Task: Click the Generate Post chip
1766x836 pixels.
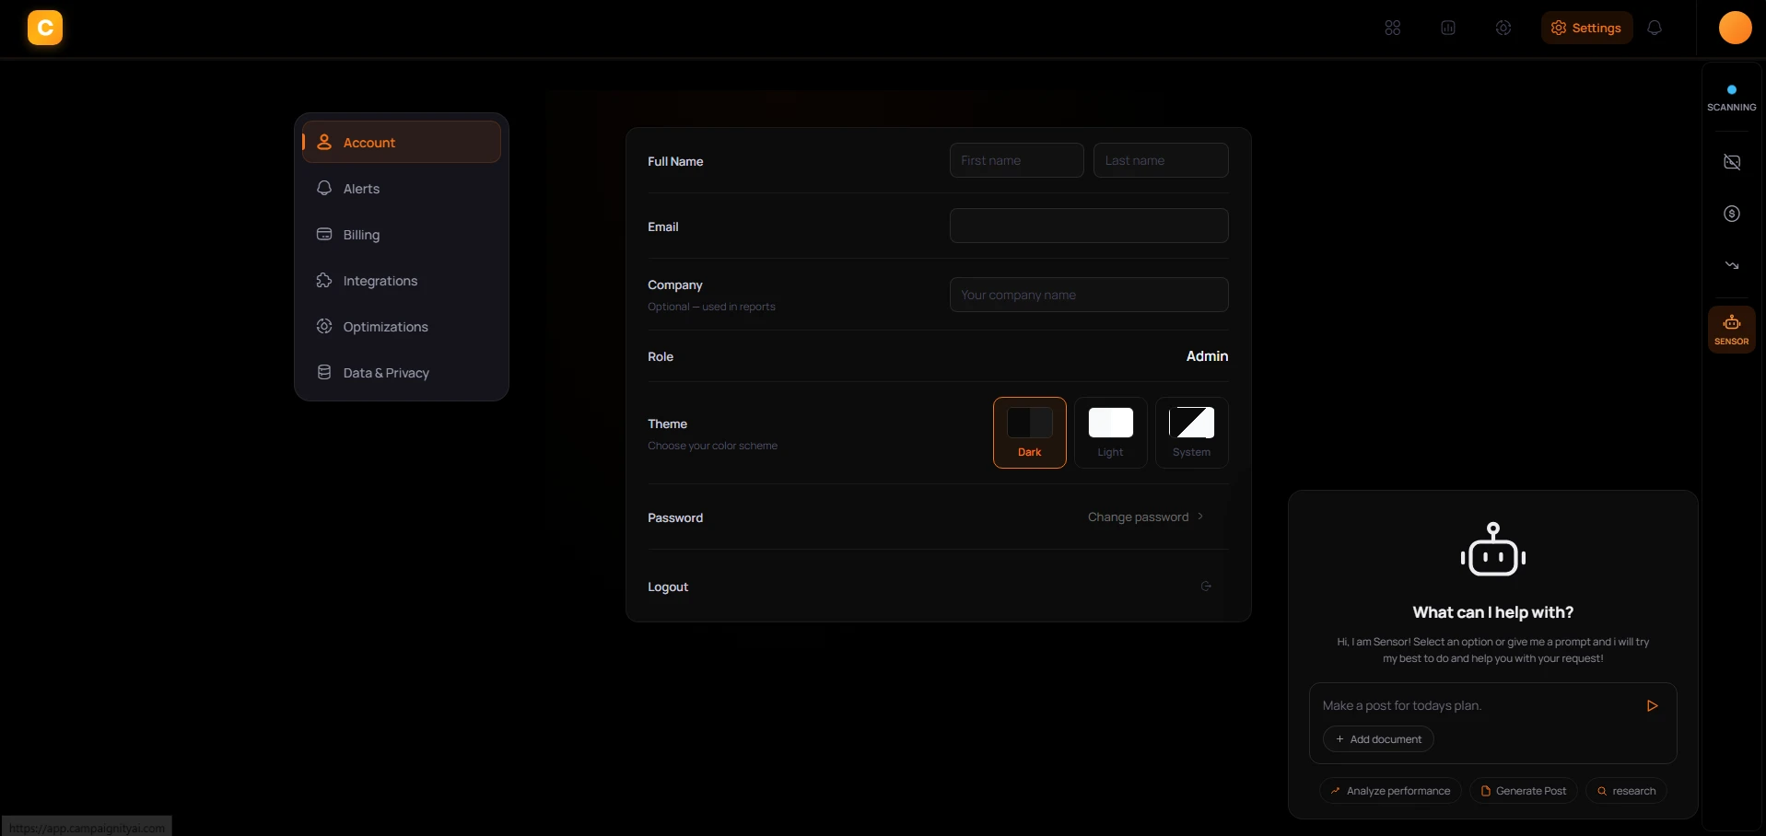Action: tap(1523, 791)
